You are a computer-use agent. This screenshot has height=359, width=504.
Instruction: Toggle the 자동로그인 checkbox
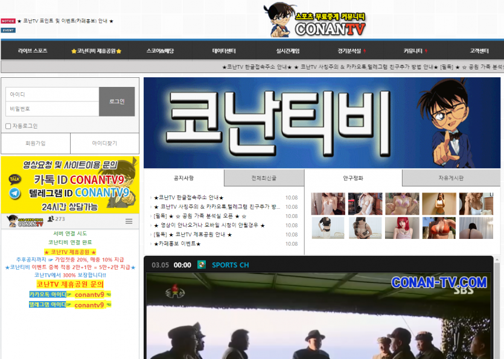pos(8,126)
